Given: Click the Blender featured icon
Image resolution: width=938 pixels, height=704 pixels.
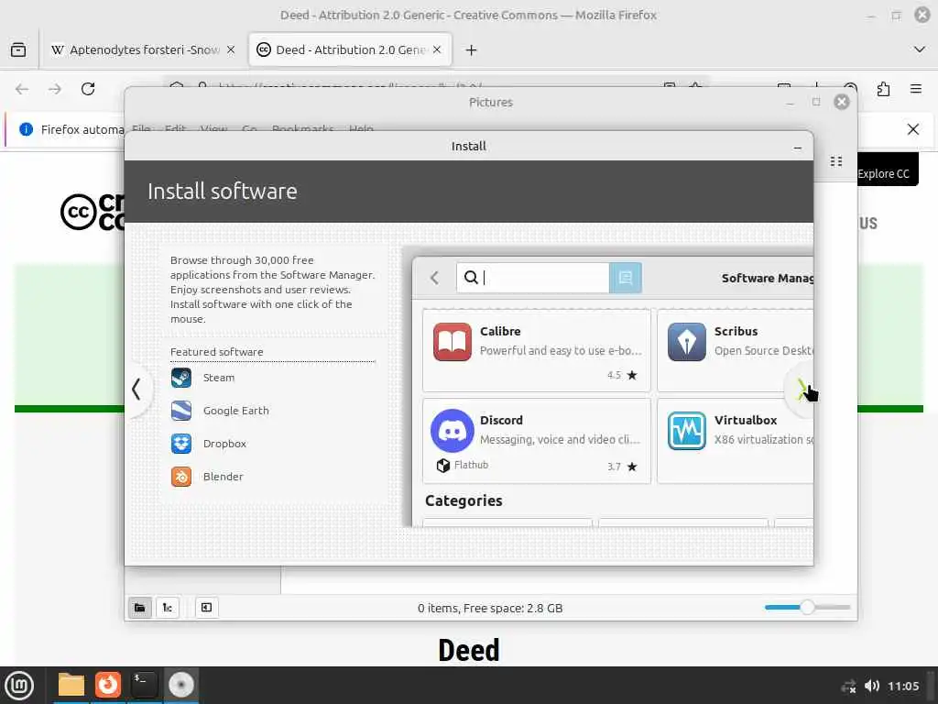Looking at the screenshot, I should pyautogui.click(x=181, y=477).
